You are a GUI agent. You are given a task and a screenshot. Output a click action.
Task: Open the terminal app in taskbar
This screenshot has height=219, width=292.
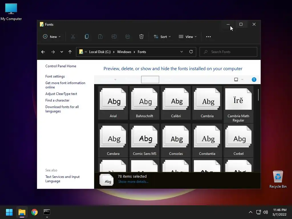coord(47,212)
